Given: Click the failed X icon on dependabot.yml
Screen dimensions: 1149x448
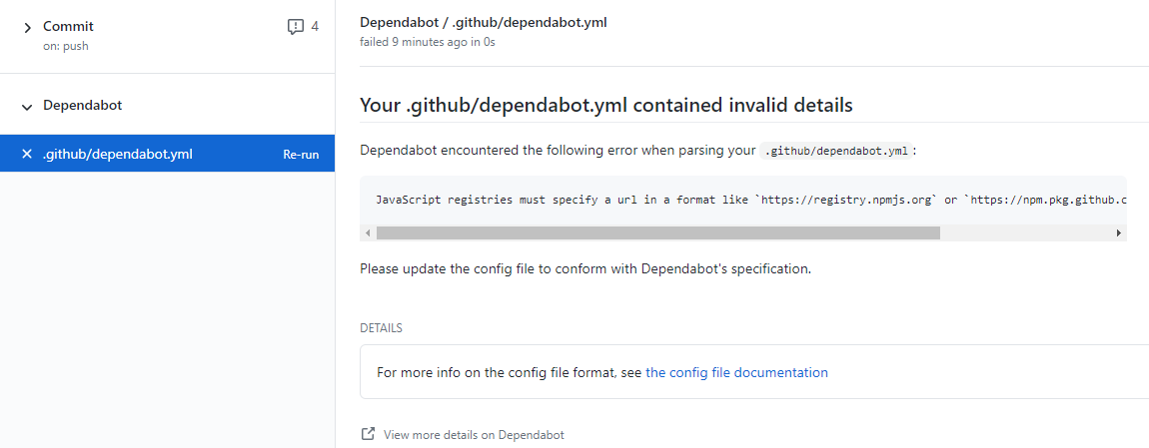Looking at the screenshot, I should click(27, 154).
